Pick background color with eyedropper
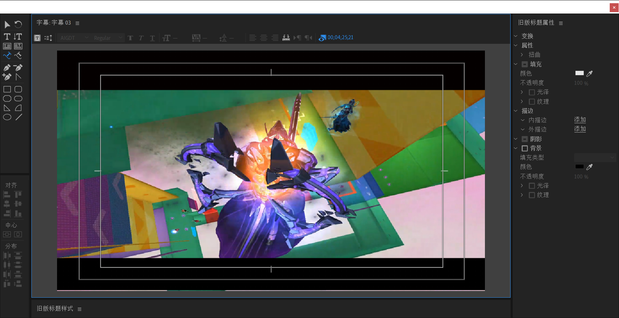619x318 pixels. (589, 167)
